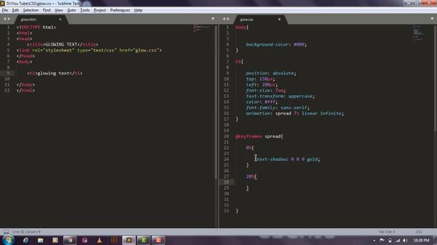Image resolution: width=437 pixels, height=245 pixels.
Task: Open CSS syntax selector in status bar
Action: (x=419, y=231)
